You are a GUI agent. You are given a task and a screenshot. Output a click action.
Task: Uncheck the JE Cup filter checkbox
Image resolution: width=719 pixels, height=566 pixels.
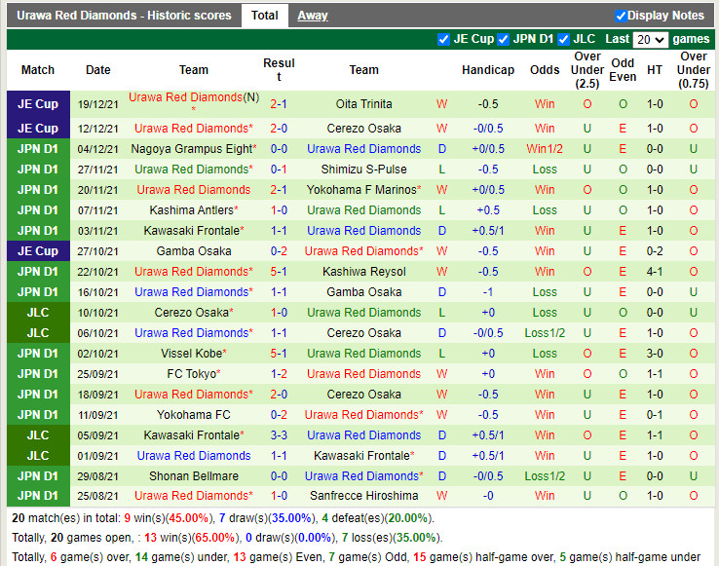444,39
